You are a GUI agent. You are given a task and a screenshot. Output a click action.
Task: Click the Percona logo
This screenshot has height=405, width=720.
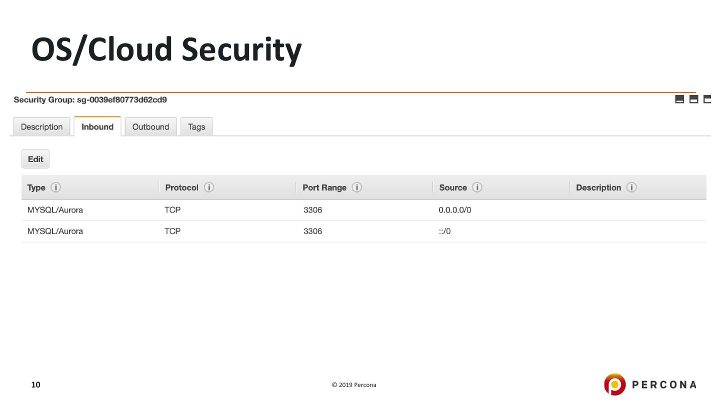[x=650, y=384]
